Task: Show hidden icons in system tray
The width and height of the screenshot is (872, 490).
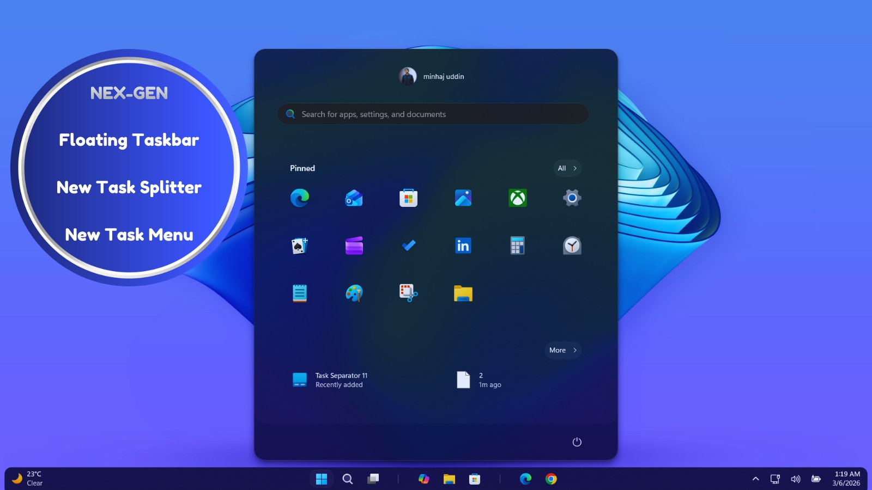Action: click(756, 479)
